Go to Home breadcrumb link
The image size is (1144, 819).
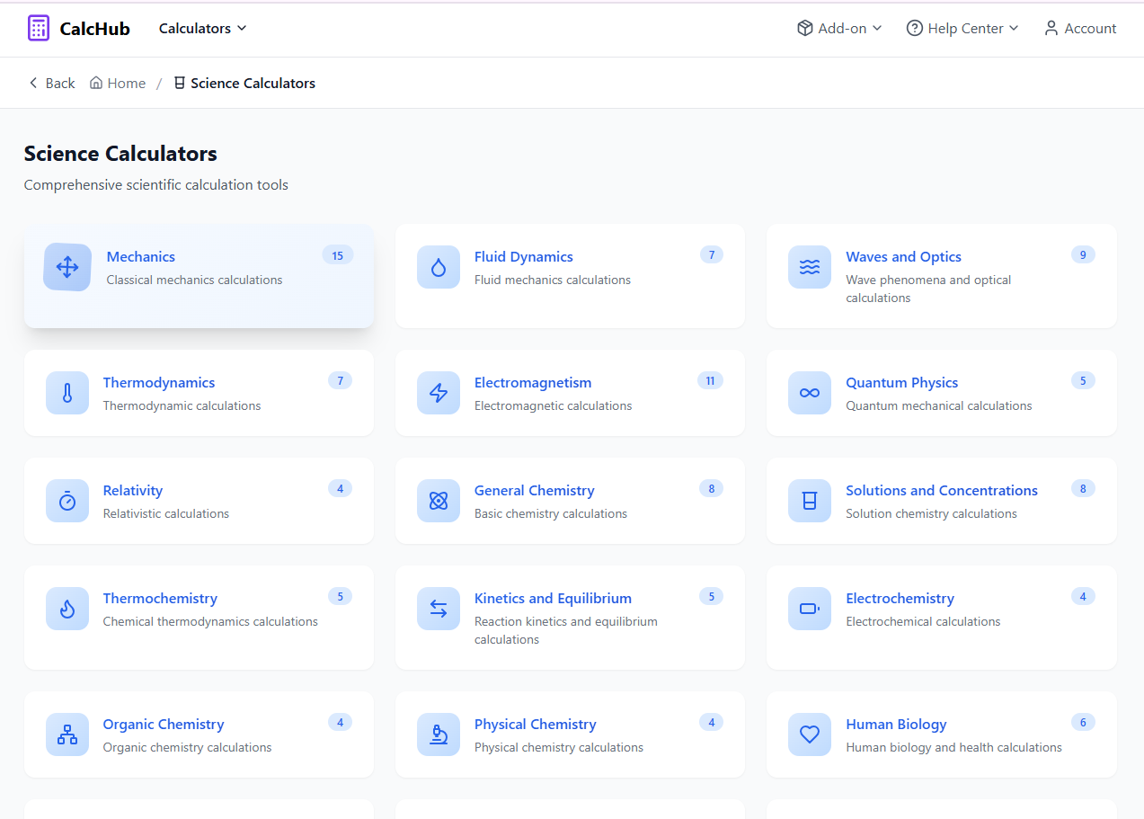118,83
